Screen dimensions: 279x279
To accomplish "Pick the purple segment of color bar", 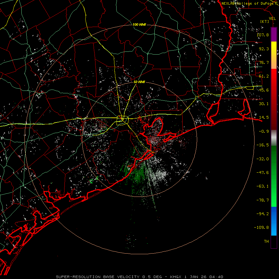I will tap(274, 34).
